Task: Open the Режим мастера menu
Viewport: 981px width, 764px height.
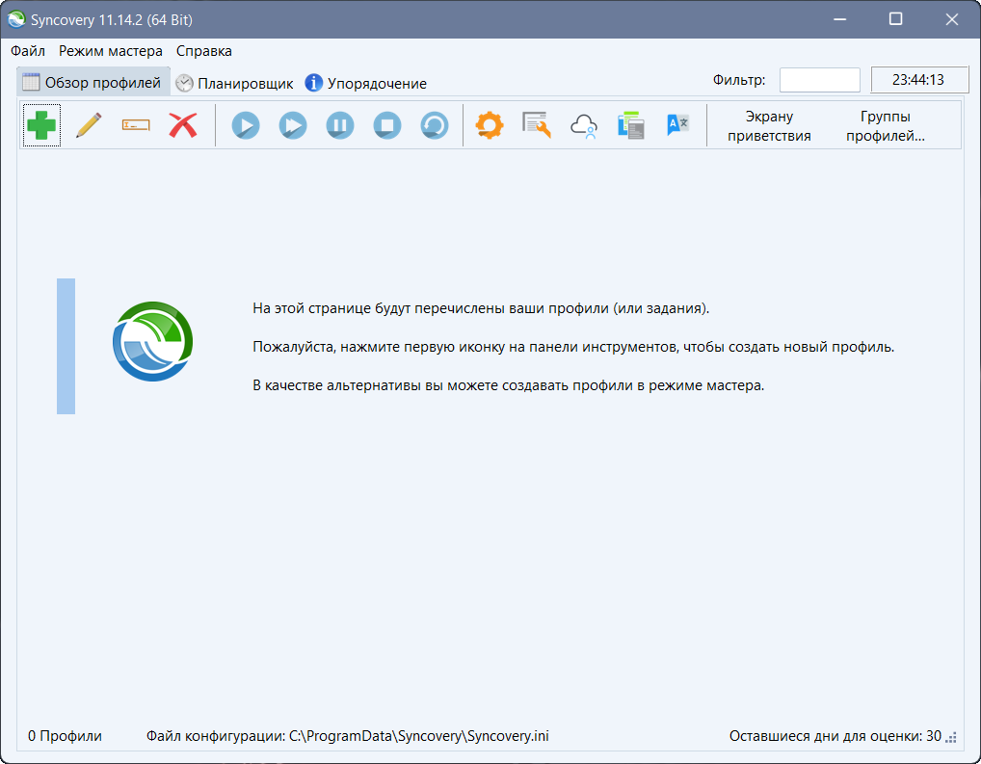Action: click(111, 51)
